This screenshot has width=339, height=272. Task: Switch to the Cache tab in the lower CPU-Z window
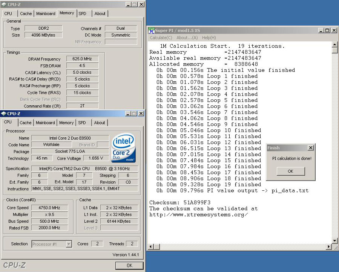[x=26, y=123]
